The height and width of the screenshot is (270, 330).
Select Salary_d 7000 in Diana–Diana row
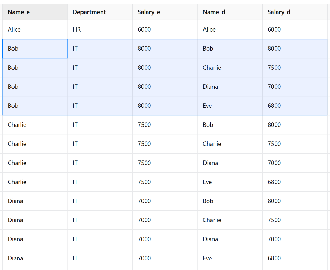coord(295,239)
